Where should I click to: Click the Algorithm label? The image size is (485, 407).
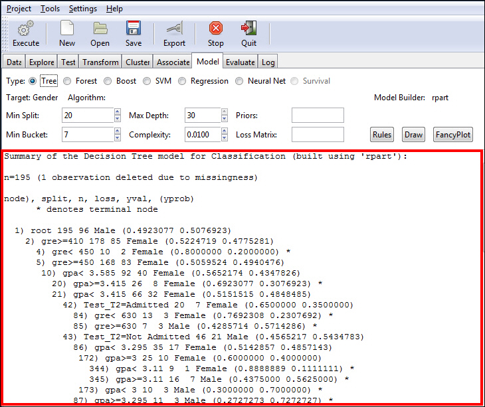tap(86, 98)
